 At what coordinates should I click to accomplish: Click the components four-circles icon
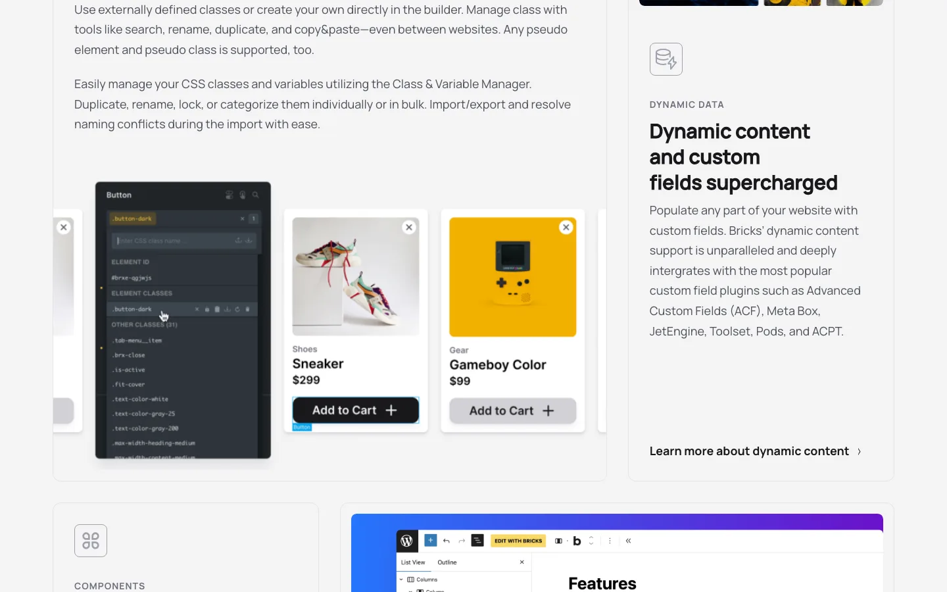(91, 541)
